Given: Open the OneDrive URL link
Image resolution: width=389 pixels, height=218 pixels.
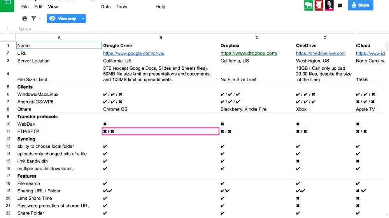Looking at the screenshot, I should pos(321,53).
